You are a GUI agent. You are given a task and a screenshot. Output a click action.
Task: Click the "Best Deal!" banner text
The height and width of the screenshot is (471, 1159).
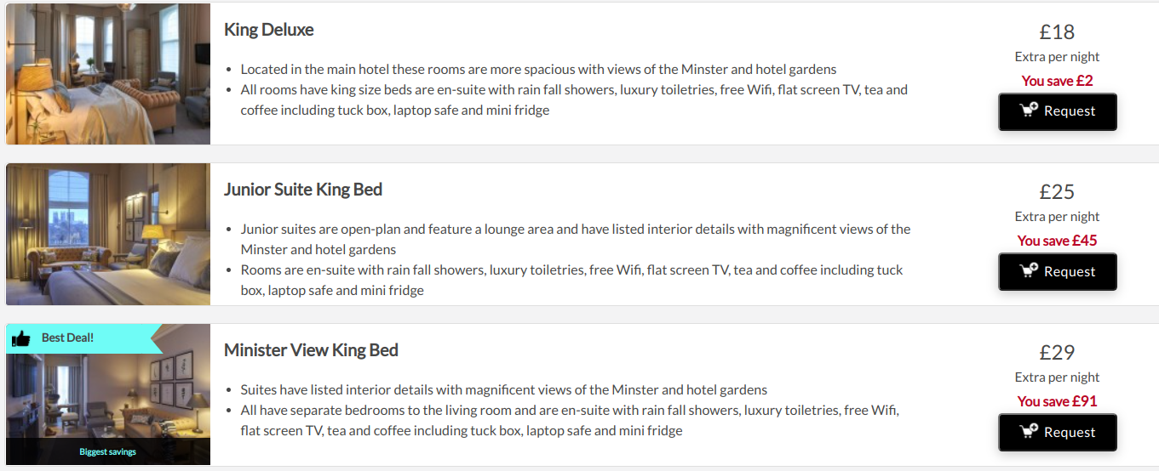[x=67, y=338]
